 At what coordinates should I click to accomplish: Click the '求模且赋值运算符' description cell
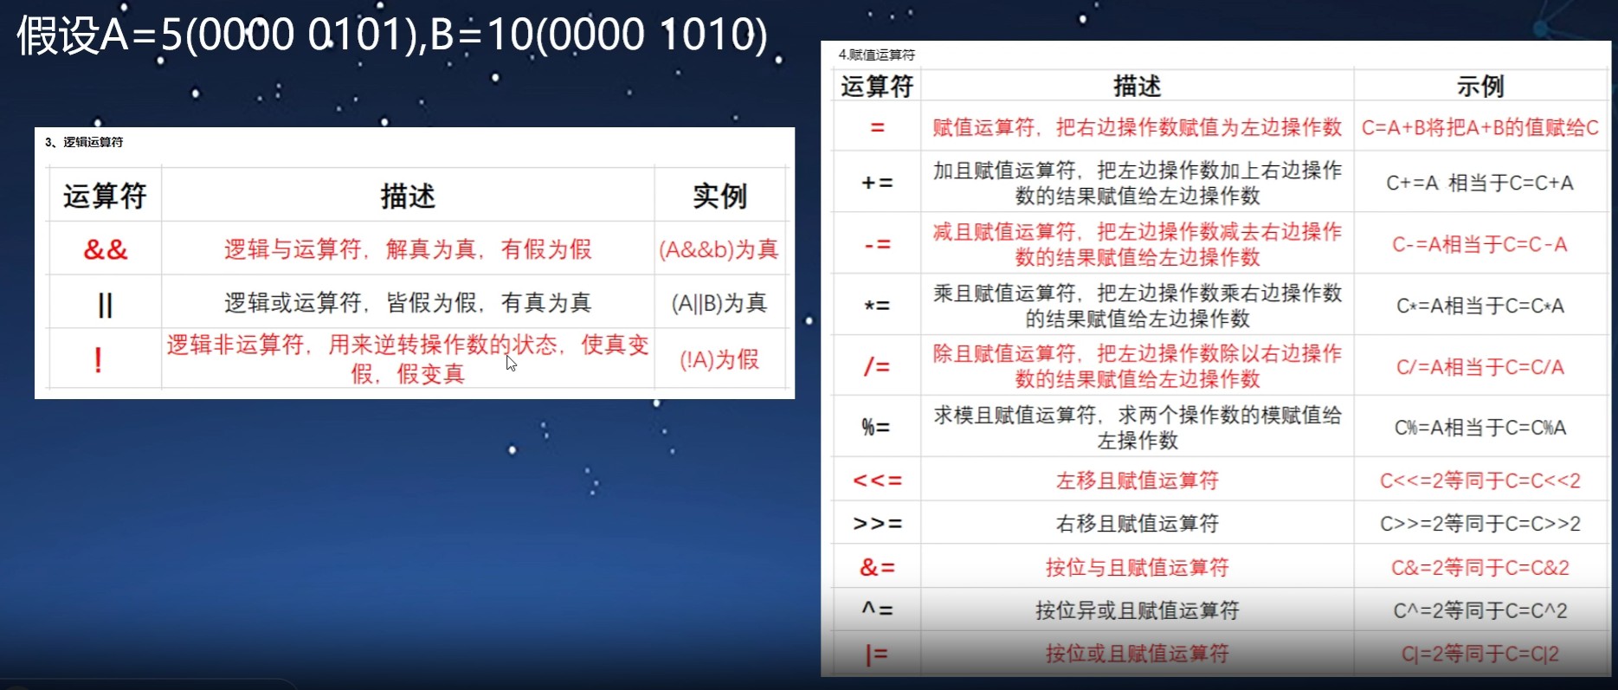tap(1138, 428)
